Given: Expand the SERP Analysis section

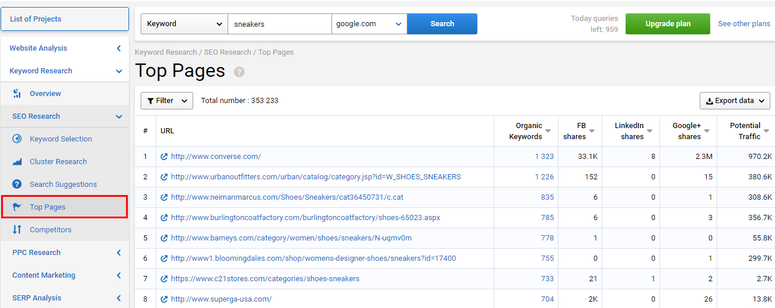Looking at the screenshot, I should (x=119, y=298).
